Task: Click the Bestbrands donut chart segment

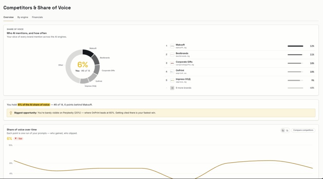Action: coord(95,60)
